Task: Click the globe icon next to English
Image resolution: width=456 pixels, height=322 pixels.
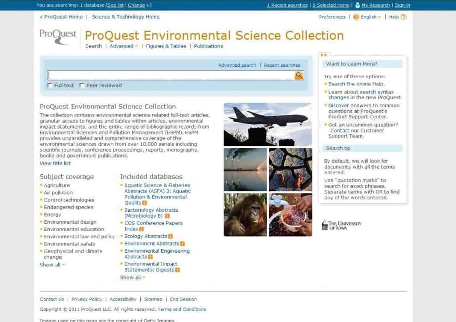Action: click(355, 17)
